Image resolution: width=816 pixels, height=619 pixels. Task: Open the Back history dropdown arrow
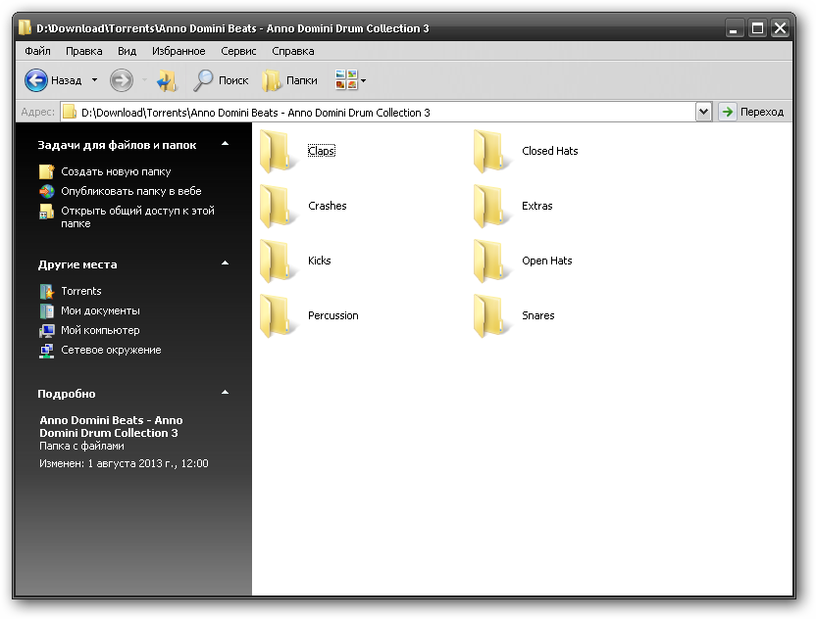coord(94,80)
